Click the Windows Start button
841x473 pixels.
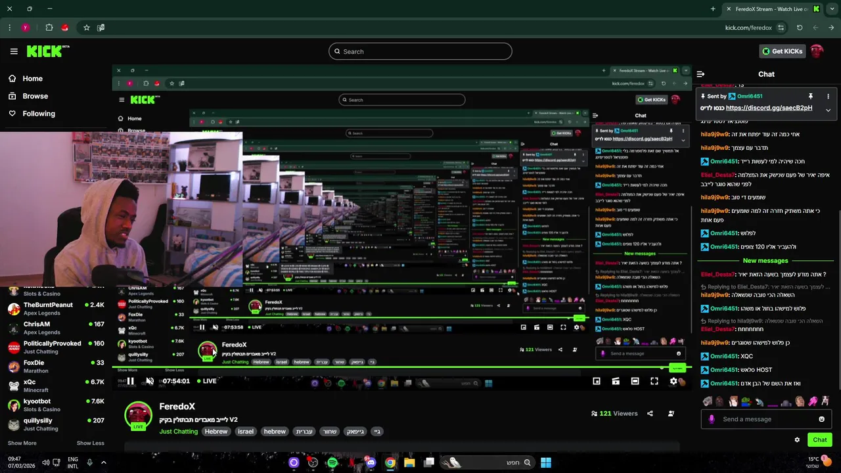pos(546,462)
